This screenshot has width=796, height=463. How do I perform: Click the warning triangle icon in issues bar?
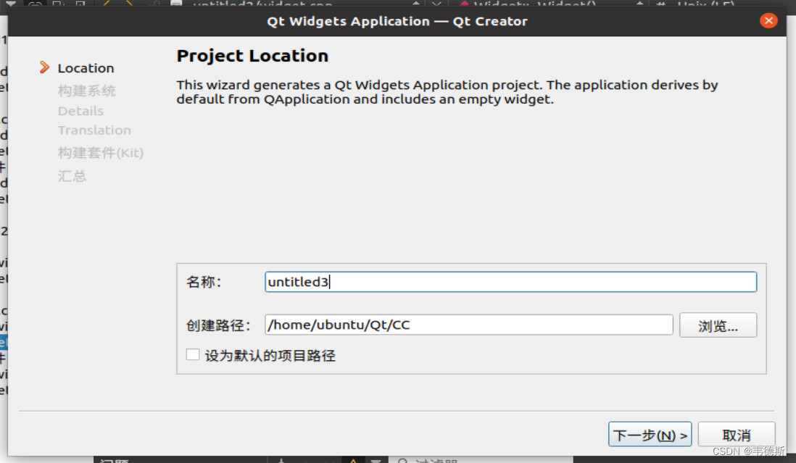point(353,461)
